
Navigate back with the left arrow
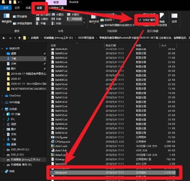tap(4, 38)
